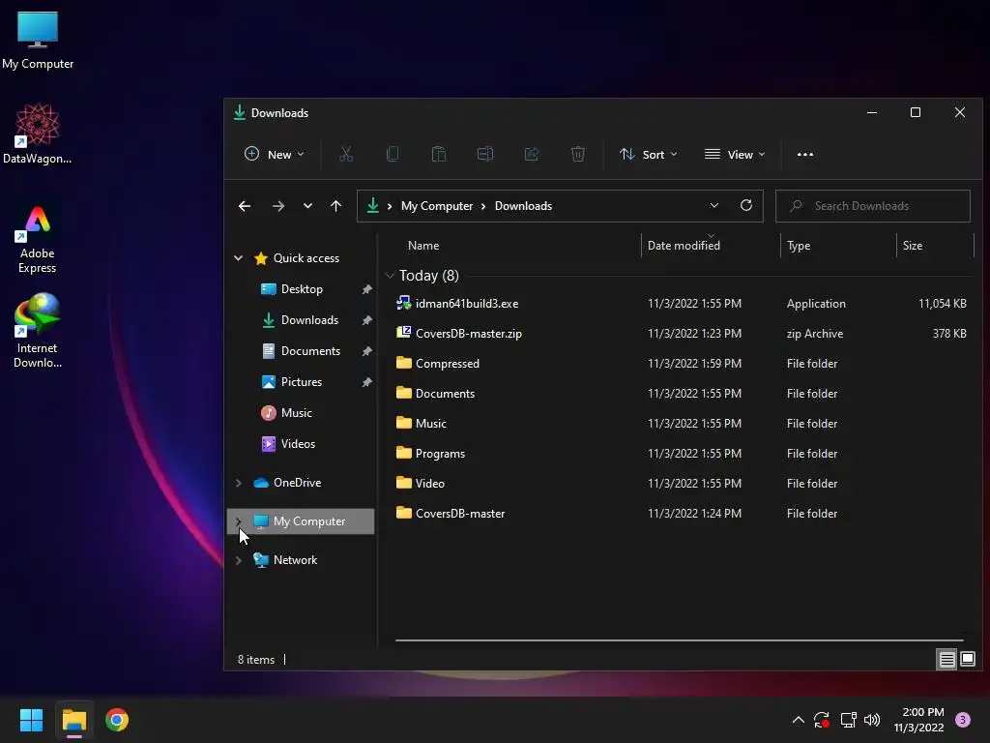Image resolution: width=990 pixels, height=743 pixels.
Task: Click the Copy icon in toolbar
Action: click(393, 154)
